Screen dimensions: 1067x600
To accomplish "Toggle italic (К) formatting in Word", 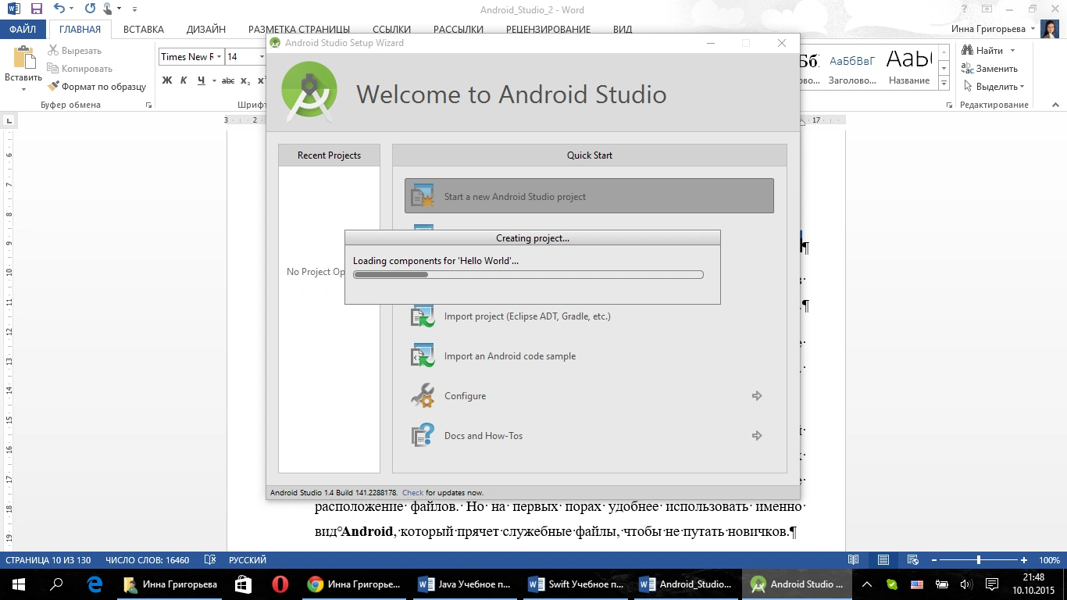I will point(184,80).
